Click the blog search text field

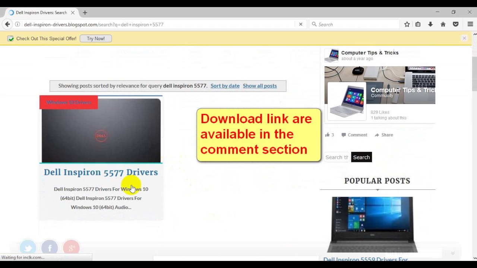click(337, 157)
